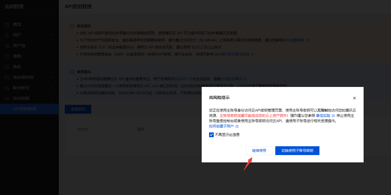This screenshot has height=195, width=391.
Task: Click the 角色 icon
Action: [7, 67]
